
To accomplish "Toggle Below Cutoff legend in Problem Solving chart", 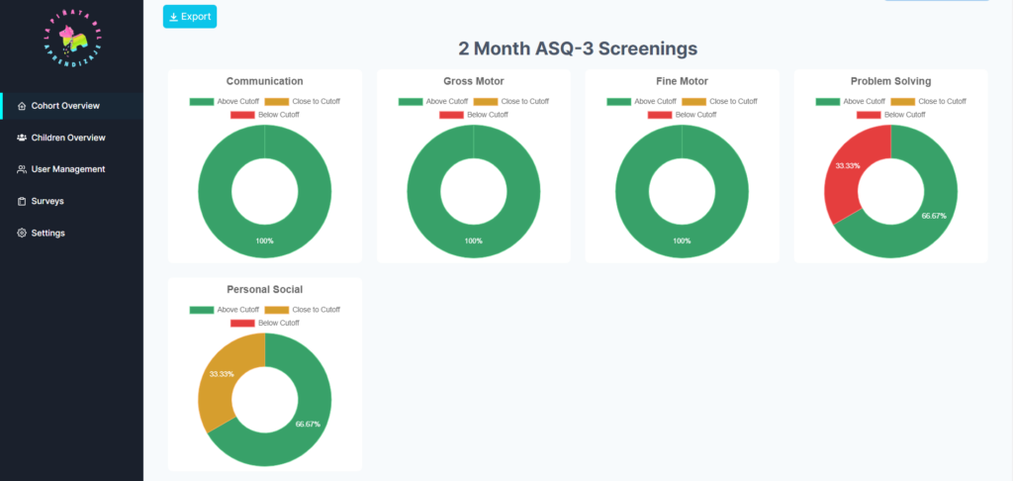I will (886, 115).
